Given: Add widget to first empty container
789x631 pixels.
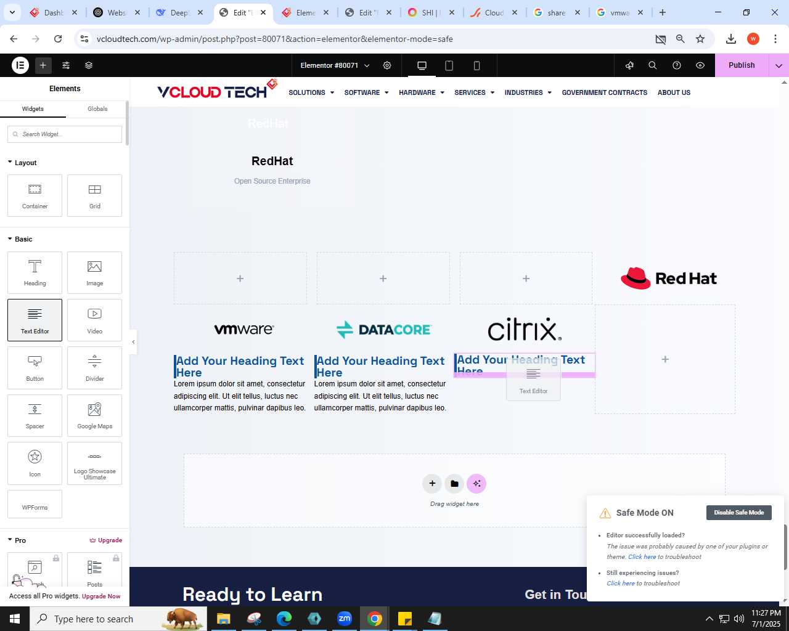Looking at the screenshot, I should (x=240, y=279).
